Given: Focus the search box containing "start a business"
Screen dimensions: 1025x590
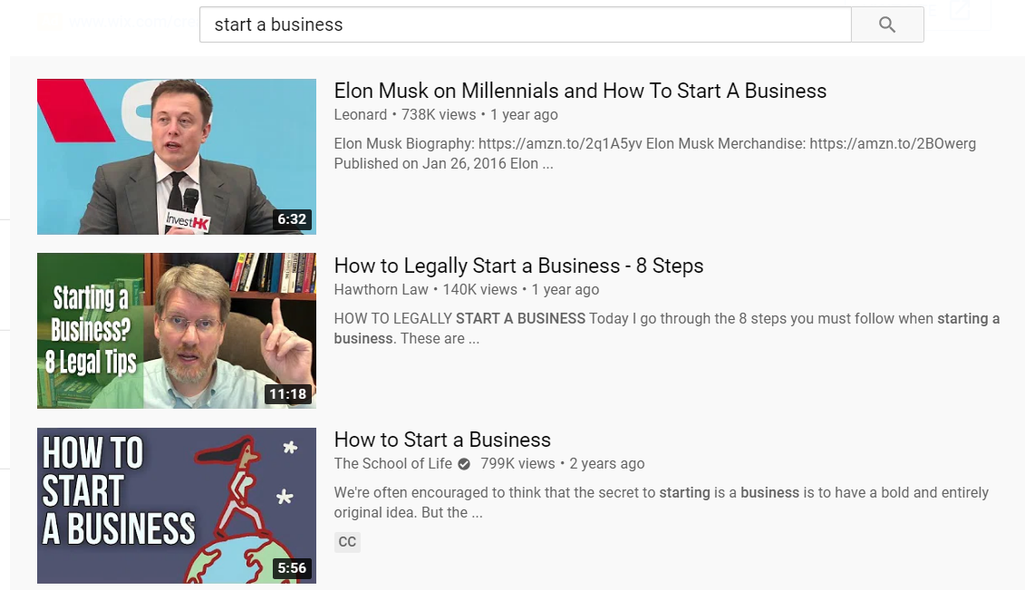Looking at the screenshot, I should coord(526,24).
